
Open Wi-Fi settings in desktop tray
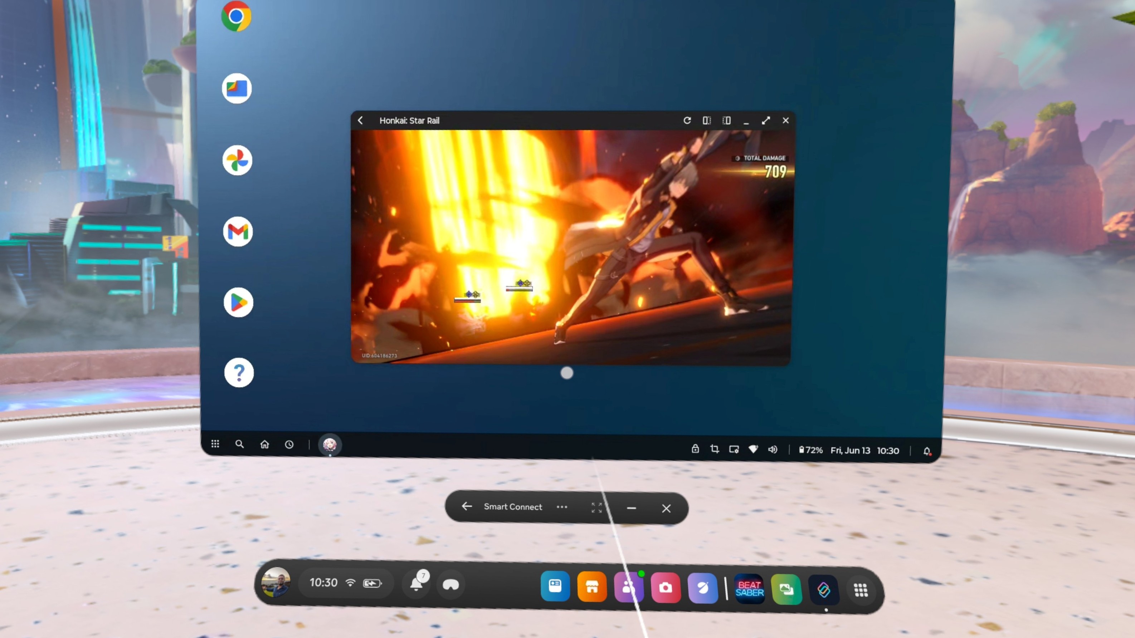(x=754, y=450)
